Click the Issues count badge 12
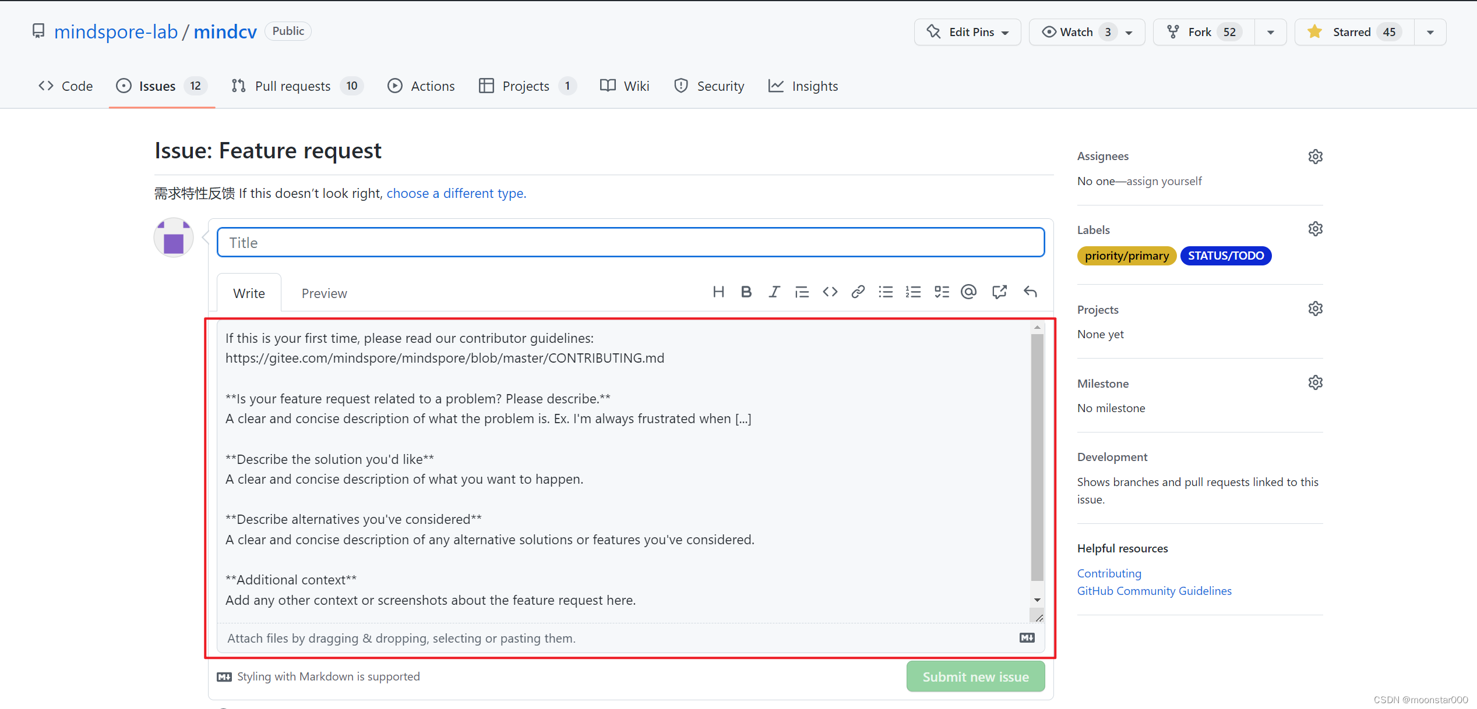The image size is (1477, 709). pyautogui.click(x=195, y=86)
